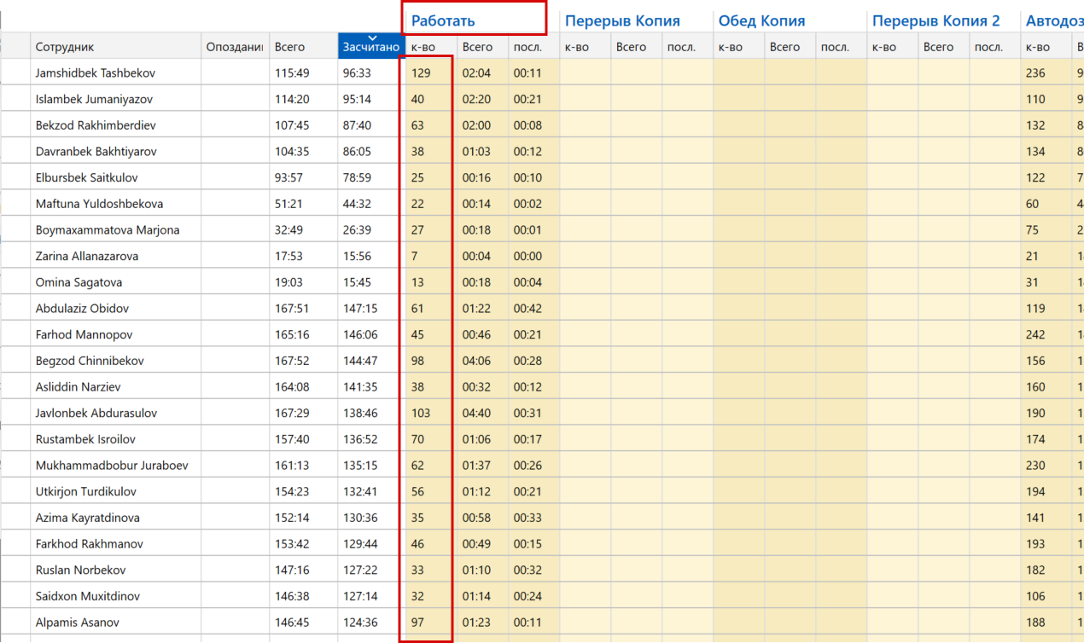The width and height of the screenshot is (1084, 643).
Task: Click counted time 44:32 for Maftuna
Action: (x=357, y=204)
